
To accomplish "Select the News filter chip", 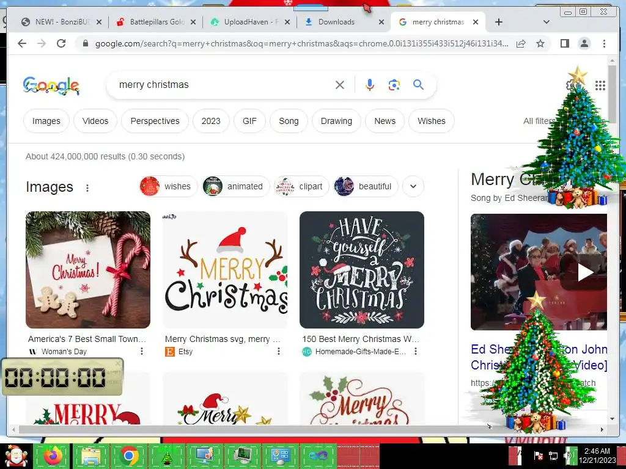I will pyautogui.click(x=385, y=121).
